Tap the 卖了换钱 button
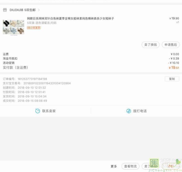This screenshot has height=172, width=182. point(151,45)
